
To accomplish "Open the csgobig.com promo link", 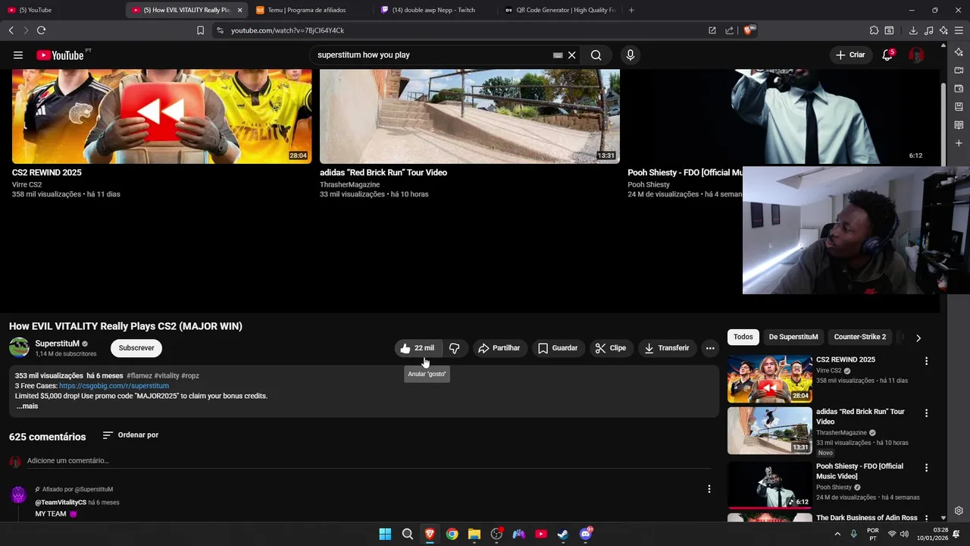I will pos(114,386).
